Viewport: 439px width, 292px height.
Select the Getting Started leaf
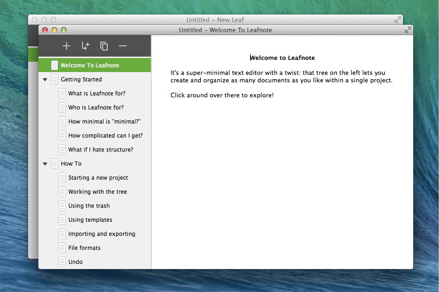coord(95,80)
